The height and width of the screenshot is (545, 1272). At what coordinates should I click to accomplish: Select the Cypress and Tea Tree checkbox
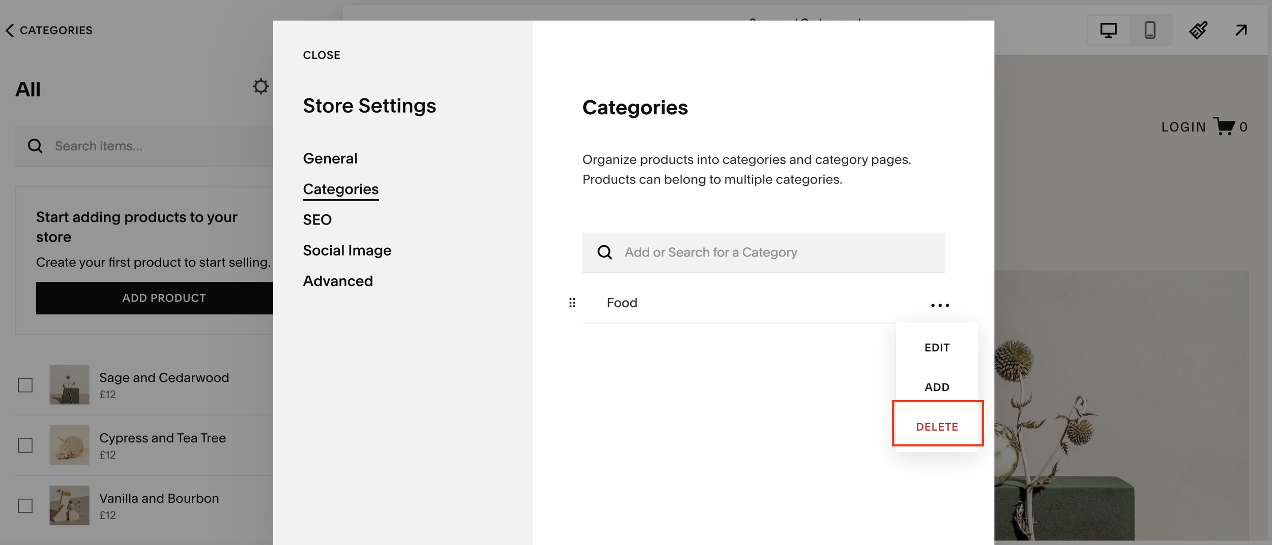pos(25,445)
